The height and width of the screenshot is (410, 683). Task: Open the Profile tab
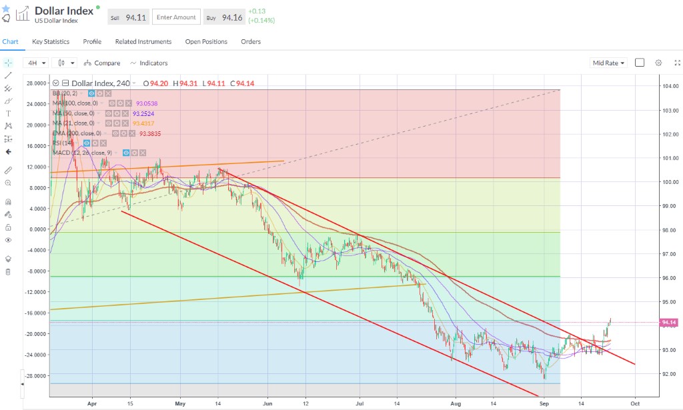pos(92,41)
